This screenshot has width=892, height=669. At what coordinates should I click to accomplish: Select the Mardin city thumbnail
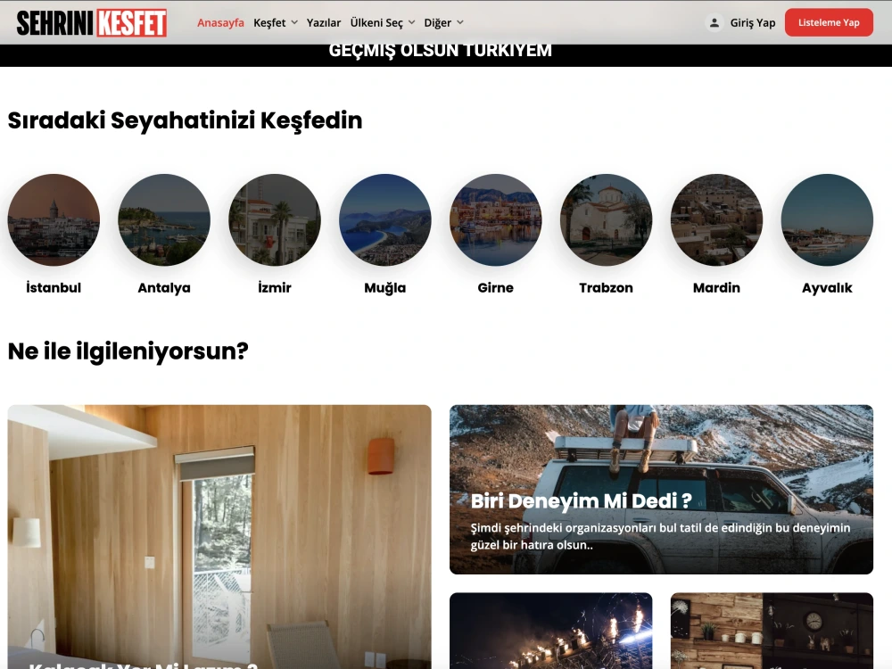pyautogui.click(x=716, y=219)
